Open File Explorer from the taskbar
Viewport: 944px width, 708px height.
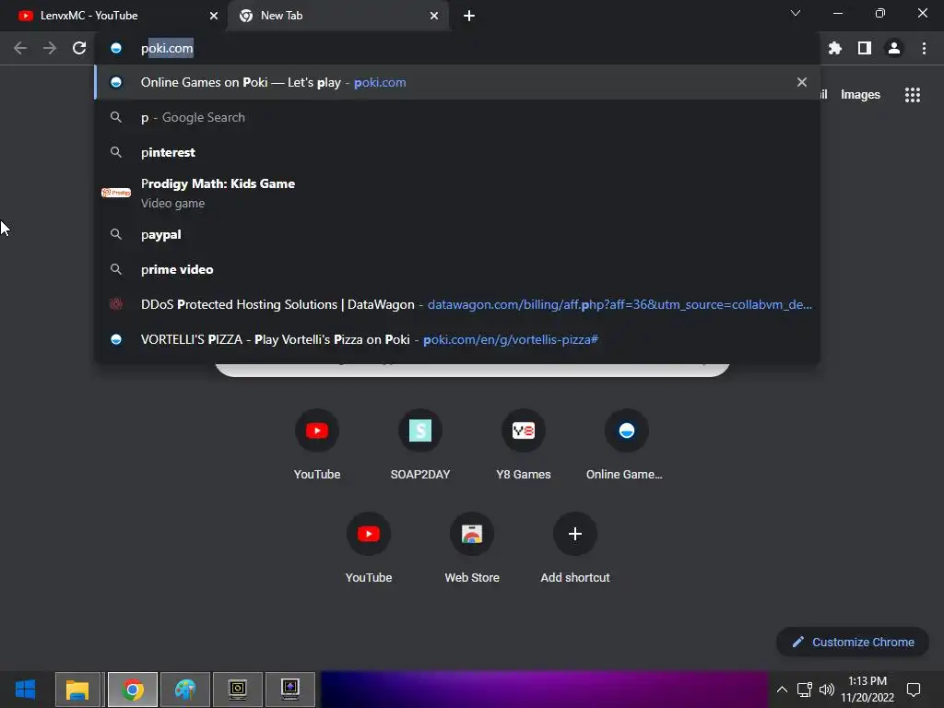[x=77, y=690]
